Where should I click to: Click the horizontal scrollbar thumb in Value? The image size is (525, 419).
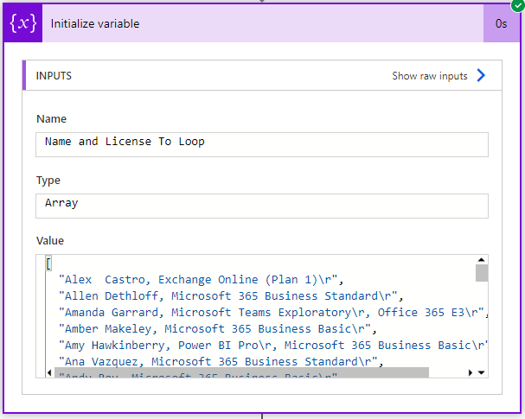tap(241, 372)
